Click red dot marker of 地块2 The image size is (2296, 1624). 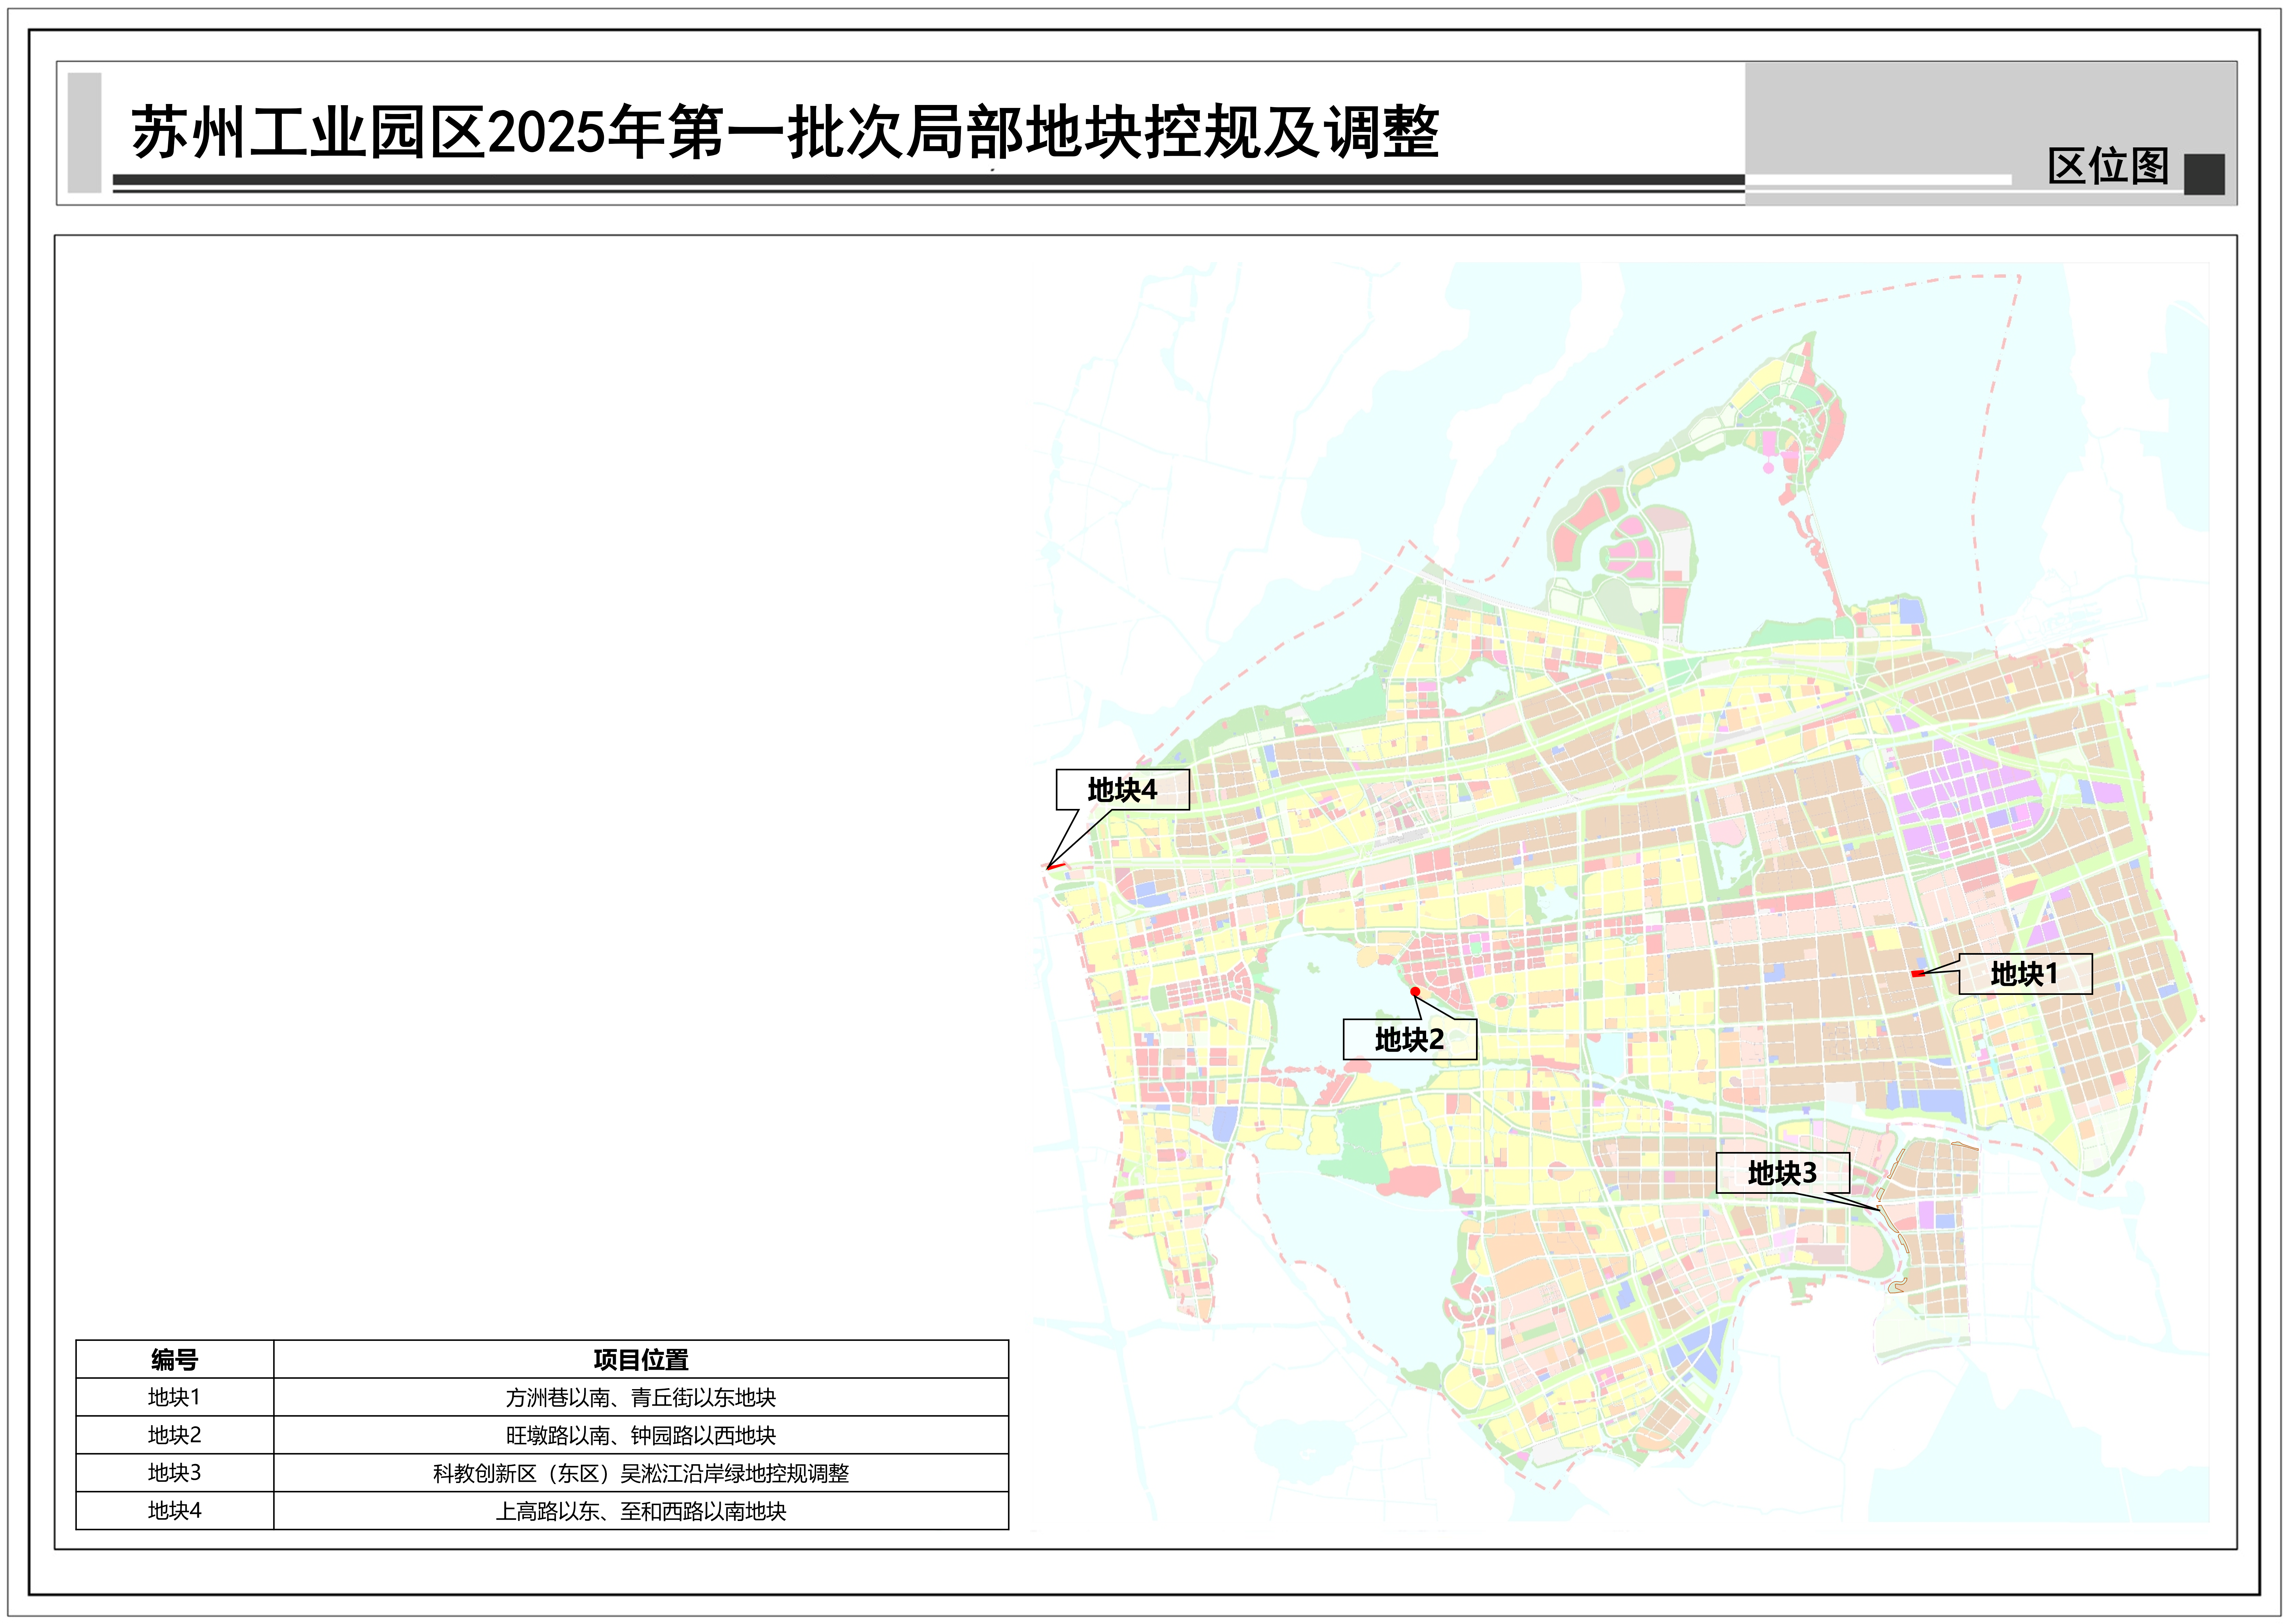[1415, 992]
